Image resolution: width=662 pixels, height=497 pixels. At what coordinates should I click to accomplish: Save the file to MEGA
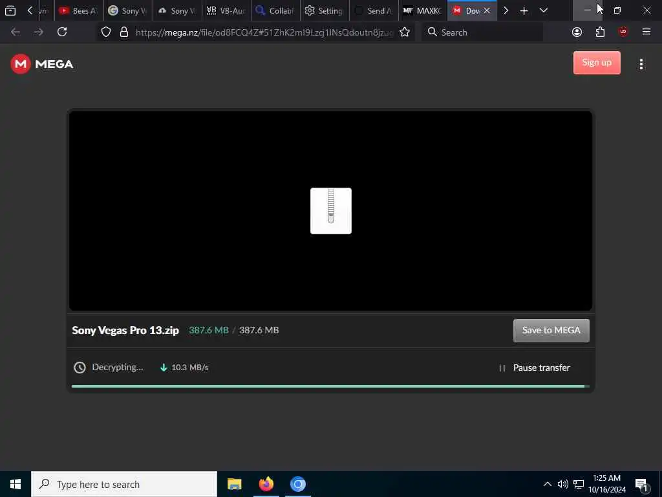tap(551, 330)
